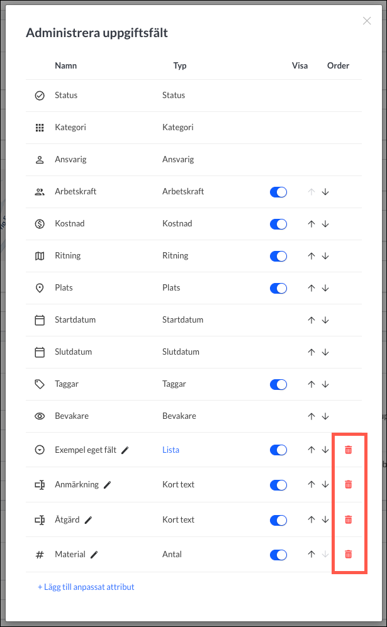
Task: Click the trash icon for Anmärkning
Action: (x=348, y=485)
